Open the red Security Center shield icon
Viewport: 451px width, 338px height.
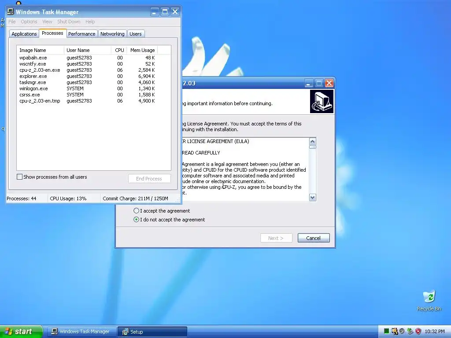(x=418, y=331)
